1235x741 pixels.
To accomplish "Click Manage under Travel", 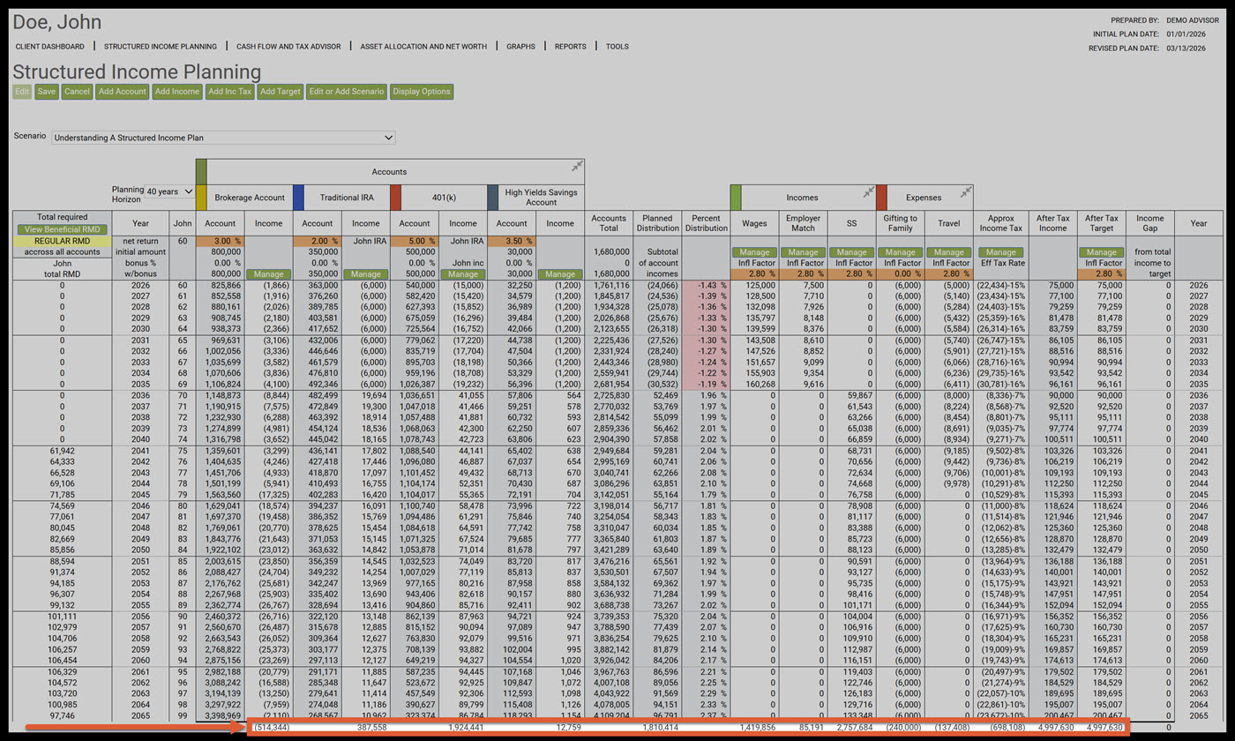I will click(x=949, y=252).
